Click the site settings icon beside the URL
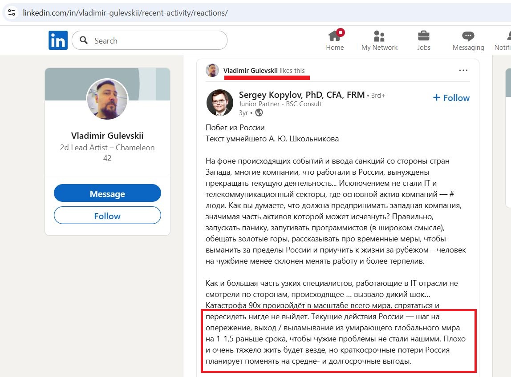Image resolution: width=511 pixels, height=377 pixels. (x=12, y=12)
